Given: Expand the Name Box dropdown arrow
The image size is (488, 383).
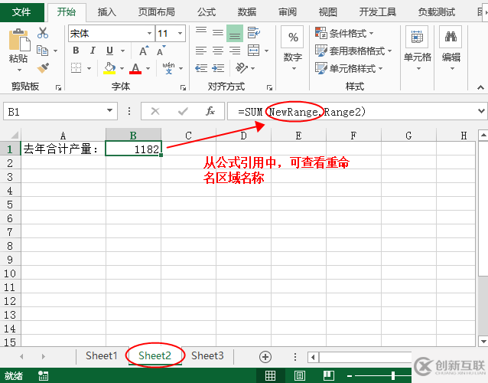Looking at the screenshot, I should (x=109, y=110).
